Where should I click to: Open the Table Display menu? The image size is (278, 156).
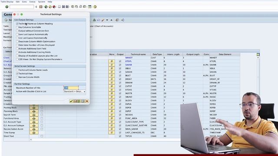coord(7,2)
